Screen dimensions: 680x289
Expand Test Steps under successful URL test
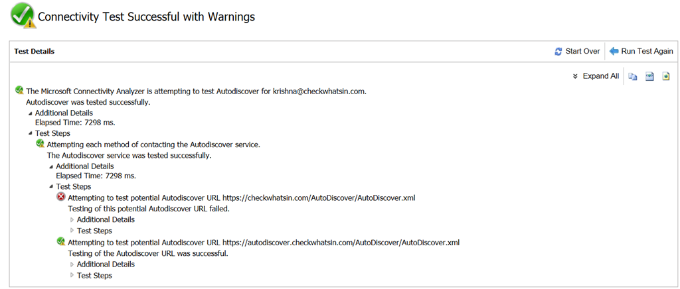(72, 276)
